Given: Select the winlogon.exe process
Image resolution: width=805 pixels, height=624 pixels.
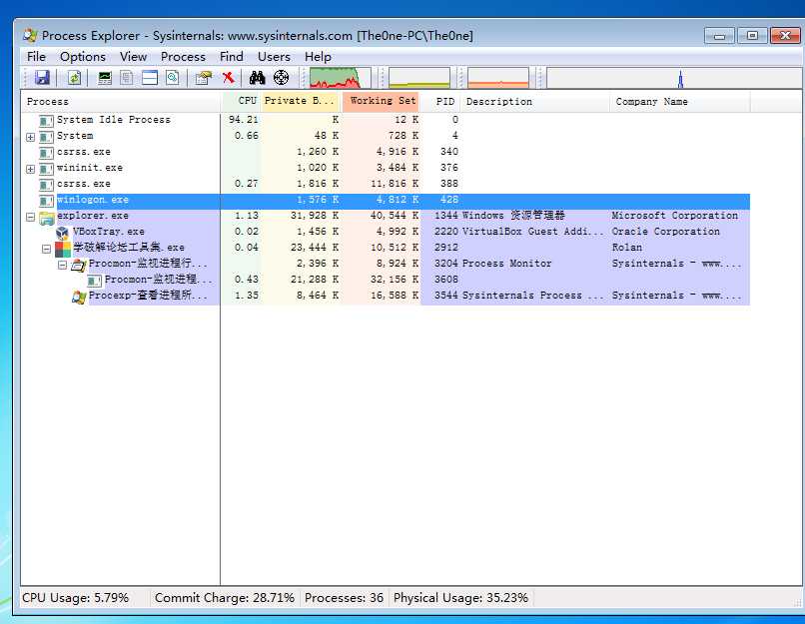Looking at the screenshot, I should pyautogui.click(x=386, y=200).
